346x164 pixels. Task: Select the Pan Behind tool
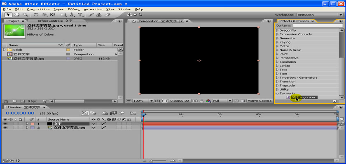(53, 15)
